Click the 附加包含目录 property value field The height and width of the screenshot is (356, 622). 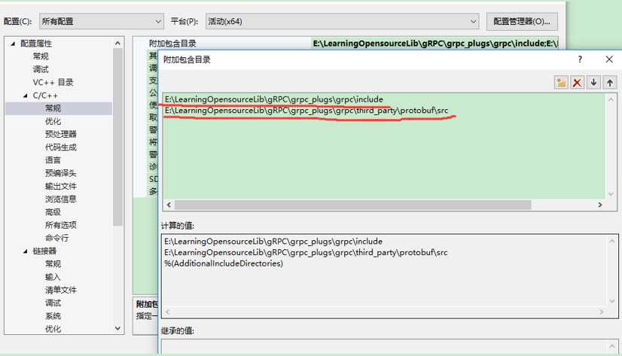coord(435,43)
